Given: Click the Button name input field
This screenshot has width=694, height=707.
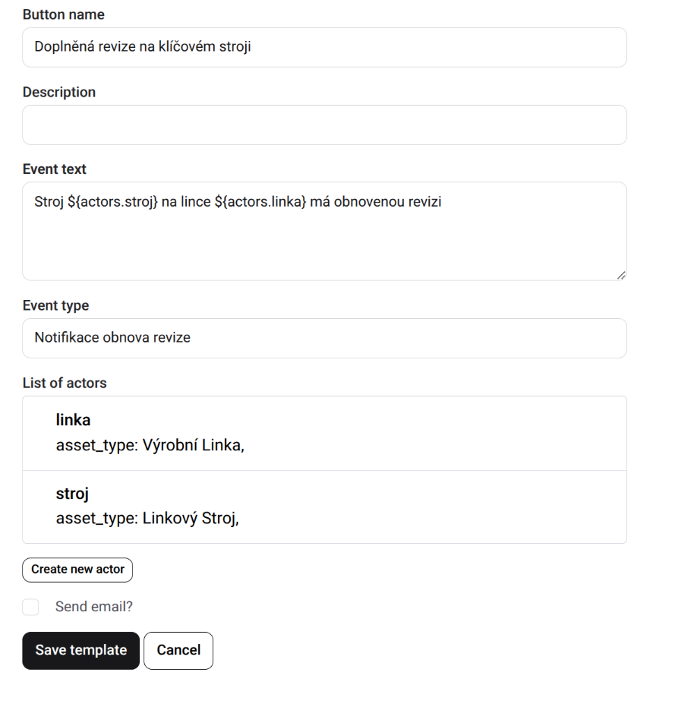Looking at the screenshot, I should 324,47.
